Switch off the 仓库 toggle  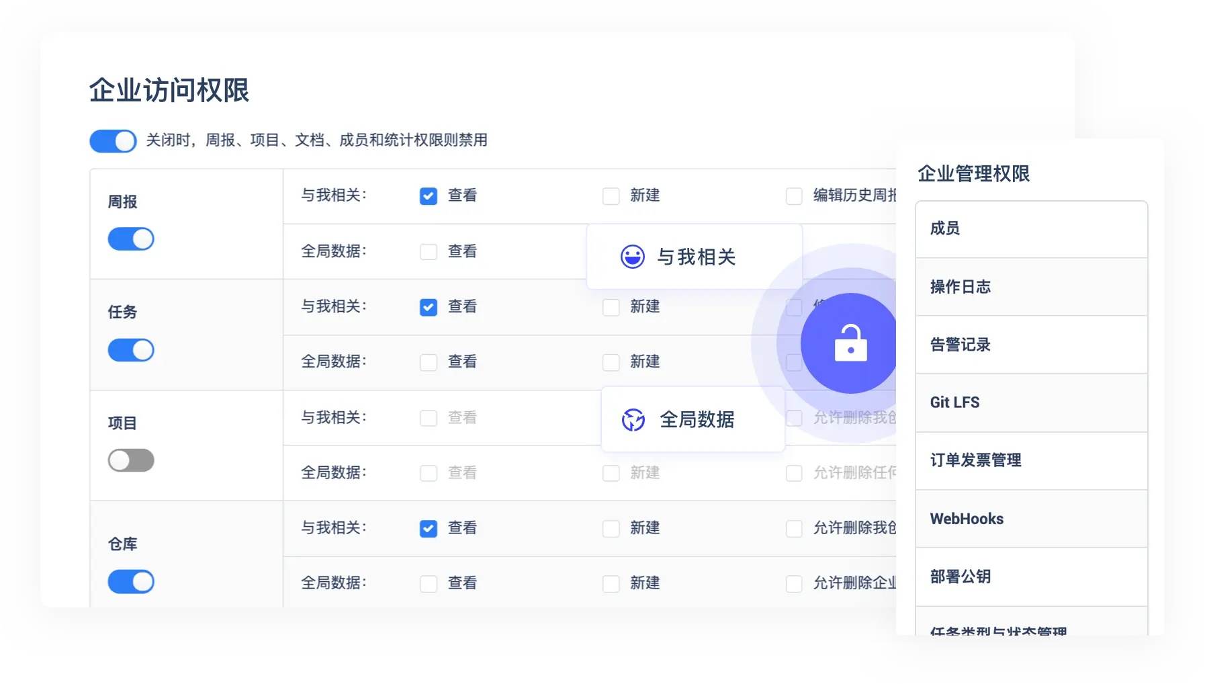coord(131,582)
